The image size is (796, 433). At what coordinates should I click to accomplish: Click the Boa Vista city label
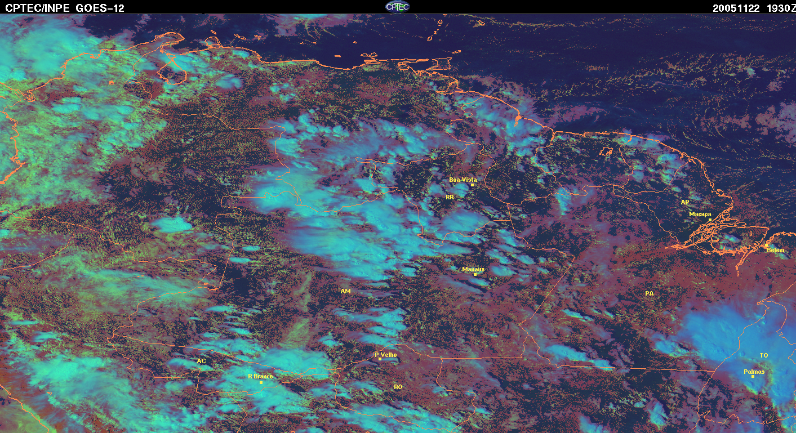(463, 180)
